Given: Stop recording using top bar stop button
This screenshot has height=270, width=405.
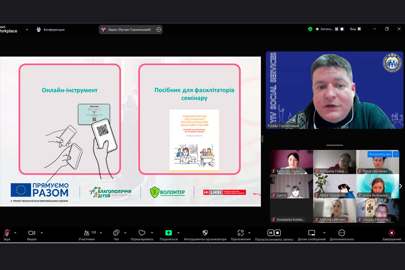Looking at the screenshot, I should [342, 29].
